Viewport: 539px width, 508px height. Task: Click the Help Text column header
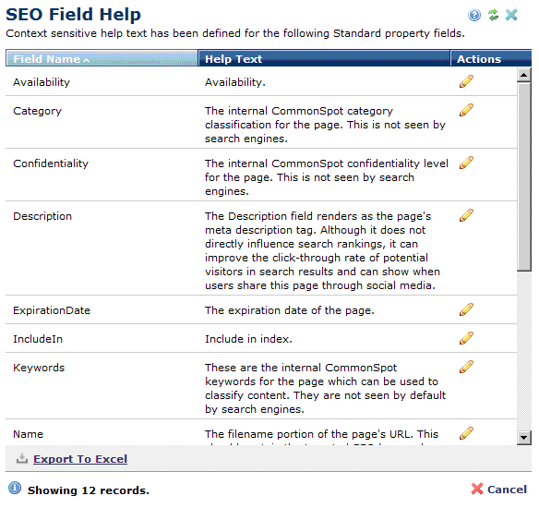(x=324, y=58)
